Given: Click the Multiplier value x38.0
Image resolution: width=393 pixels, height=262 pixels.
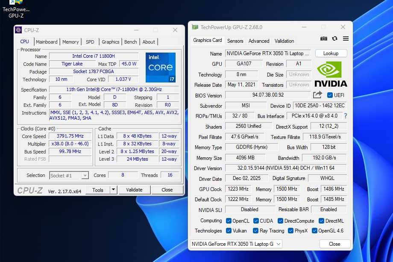Looking at the screenshot, I should [x=70, y=144].
